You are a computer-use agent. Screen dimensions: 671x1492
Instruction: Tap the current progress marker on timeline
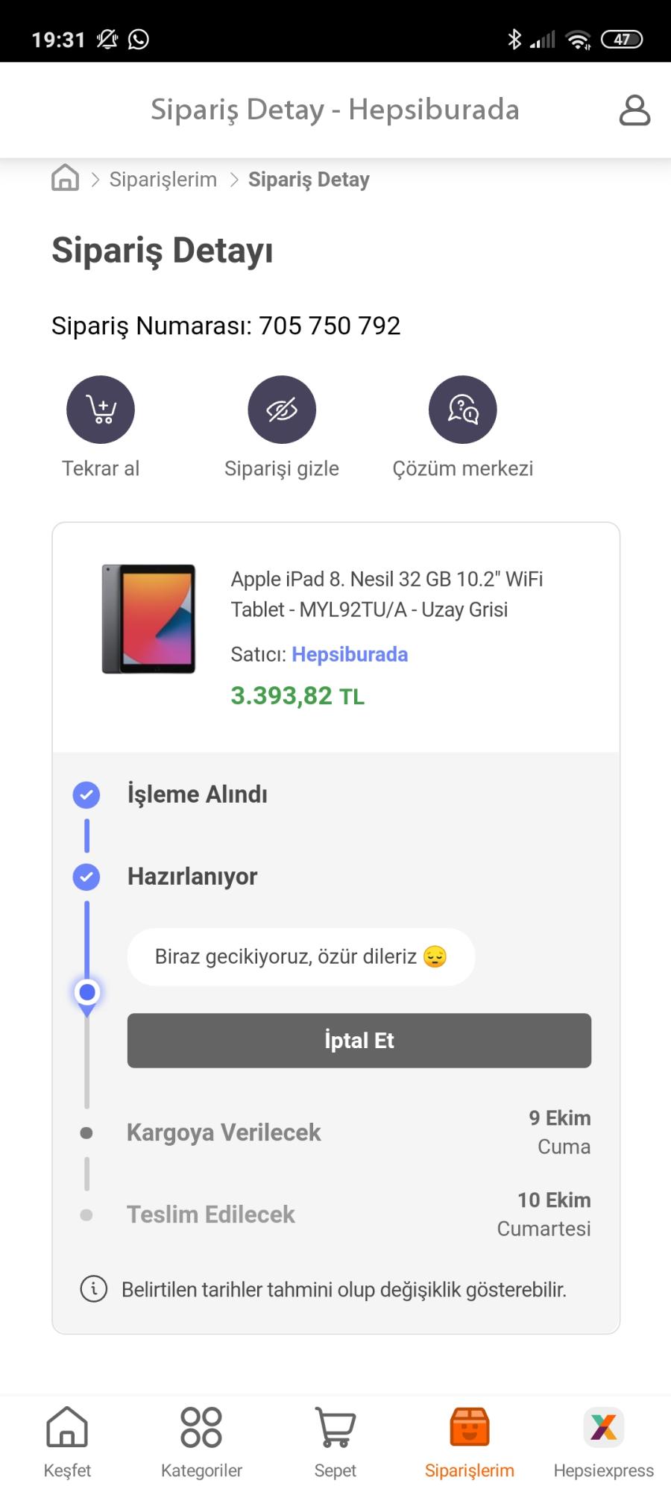(87, 993)
